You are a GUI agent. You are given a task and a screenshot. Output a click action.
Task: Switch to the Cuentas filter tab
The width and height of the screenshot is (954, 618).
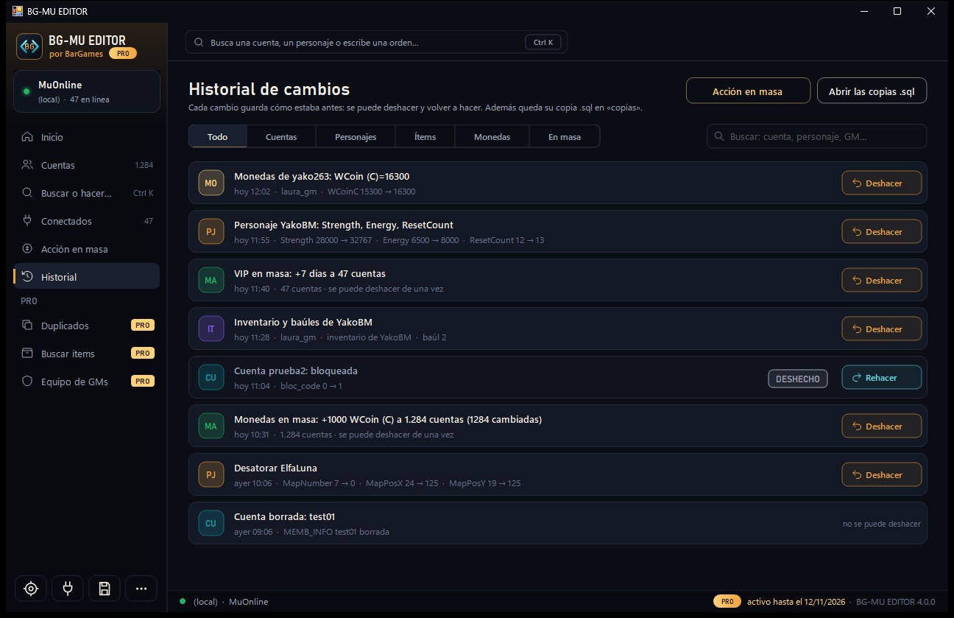(281, 137)
